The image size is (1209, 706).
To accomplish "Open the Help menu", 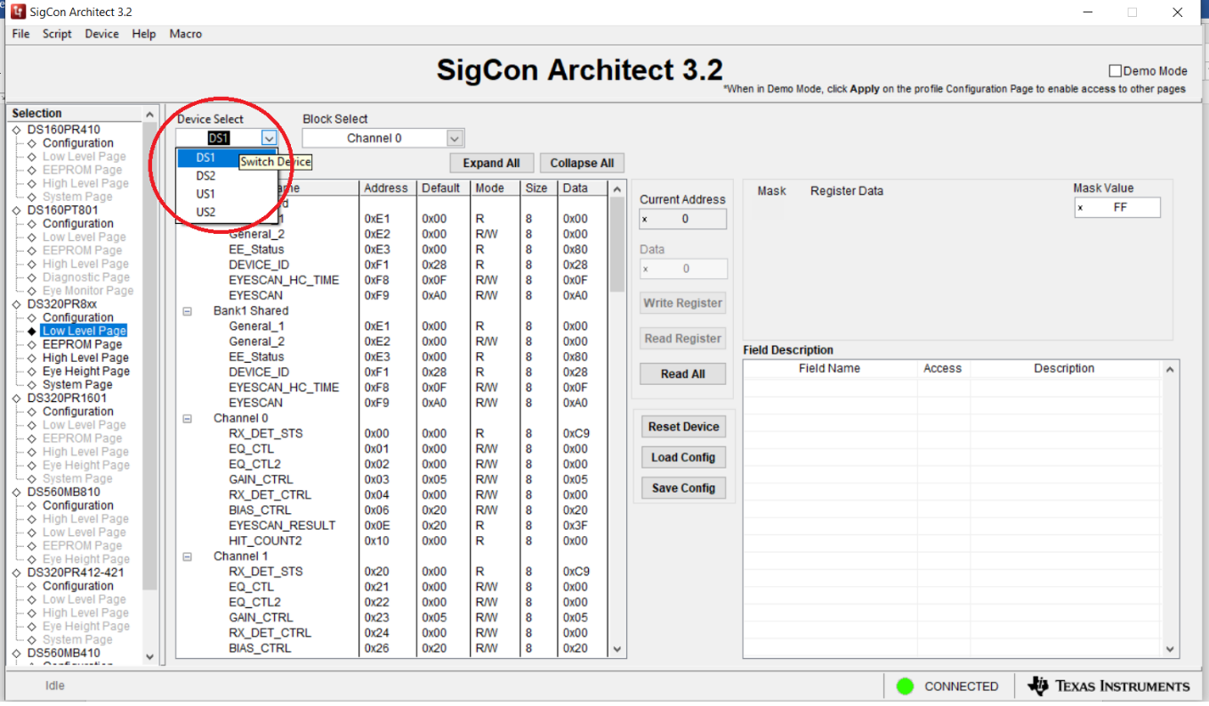I will click(144, 34).
